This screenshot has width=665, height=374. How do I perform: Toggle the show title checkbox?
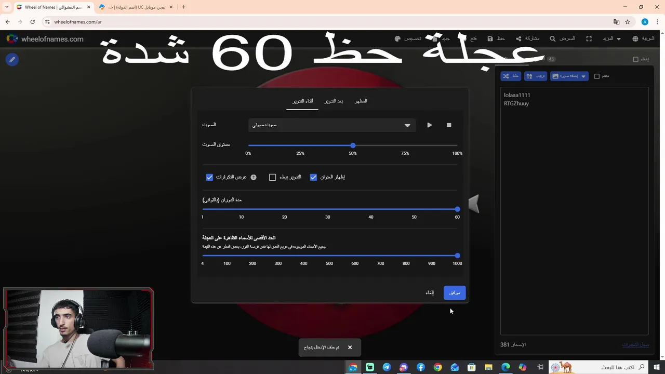(313, 177)
